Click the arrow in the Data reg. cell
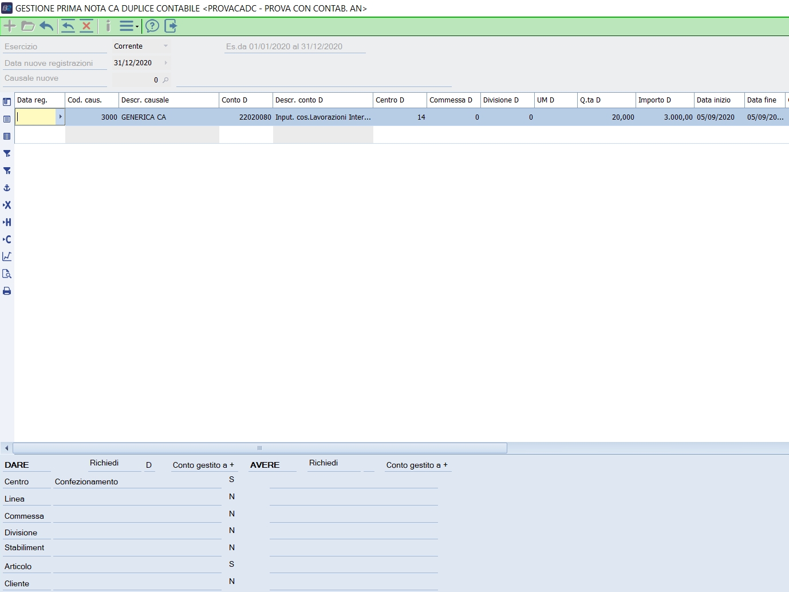 coord(60,117)
